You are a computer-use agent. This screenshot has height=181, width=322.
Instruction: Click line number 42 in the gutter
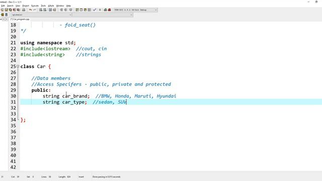pyautogui.click(x=13, y=167)
